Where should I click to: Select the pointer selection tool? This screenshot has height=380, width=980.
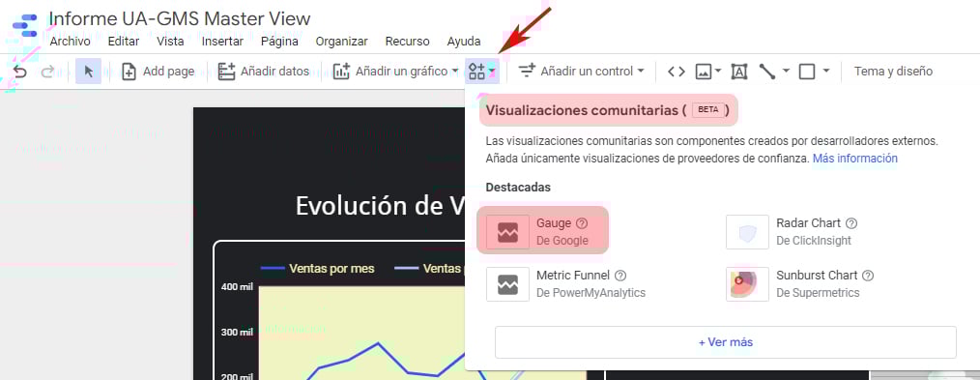coord(88,72)
